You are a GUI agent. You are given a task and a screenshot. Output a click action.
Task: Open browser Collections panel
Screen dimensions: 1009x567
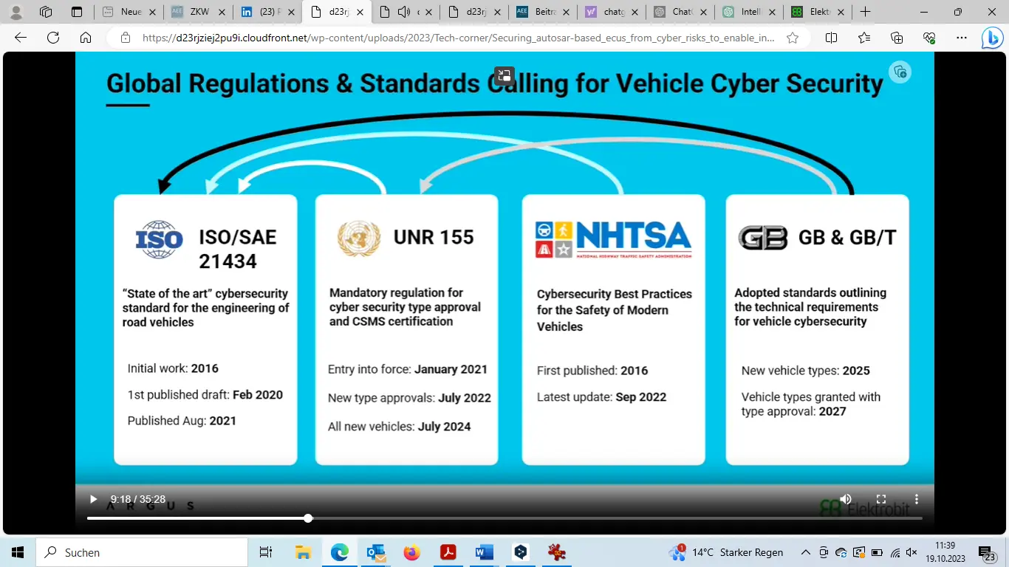click(897, 38)
